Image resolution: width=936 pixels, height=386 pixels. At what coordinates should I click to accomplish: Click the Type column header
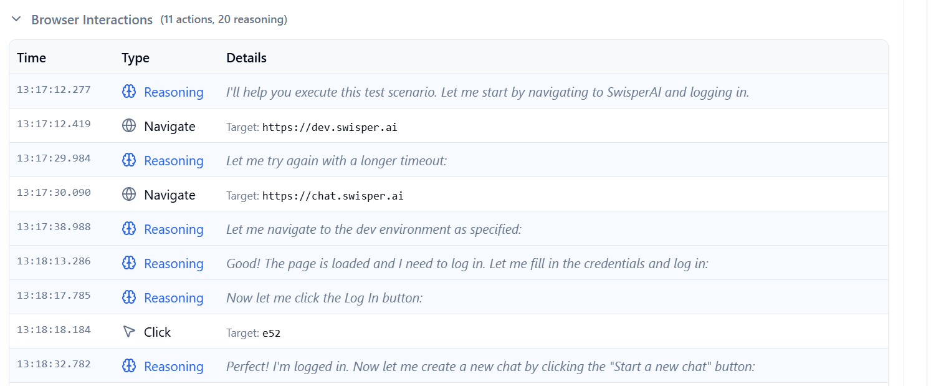pos(135,58)
